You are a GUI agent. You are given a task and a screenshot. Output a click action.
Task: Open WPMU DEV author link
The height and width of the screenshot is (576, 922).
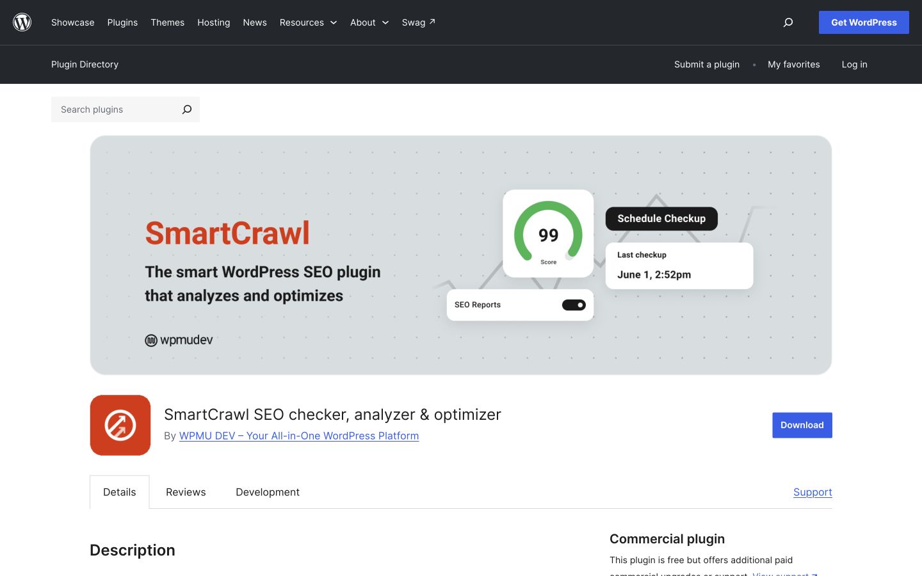pyautogui.click(x=299, y=436)
